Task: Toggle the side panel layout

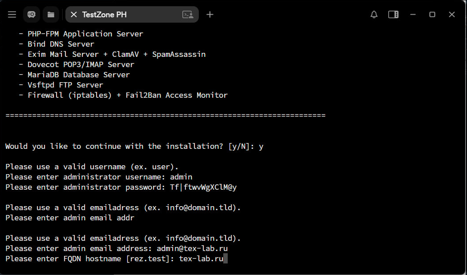Action: click(x=393, y=15)
